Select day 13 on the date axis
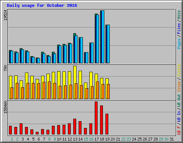Screen dimensions: 183x143 (75, 139)
